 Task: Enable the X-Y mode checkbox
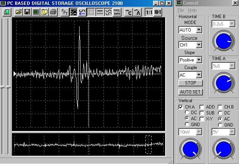point(202,119)
